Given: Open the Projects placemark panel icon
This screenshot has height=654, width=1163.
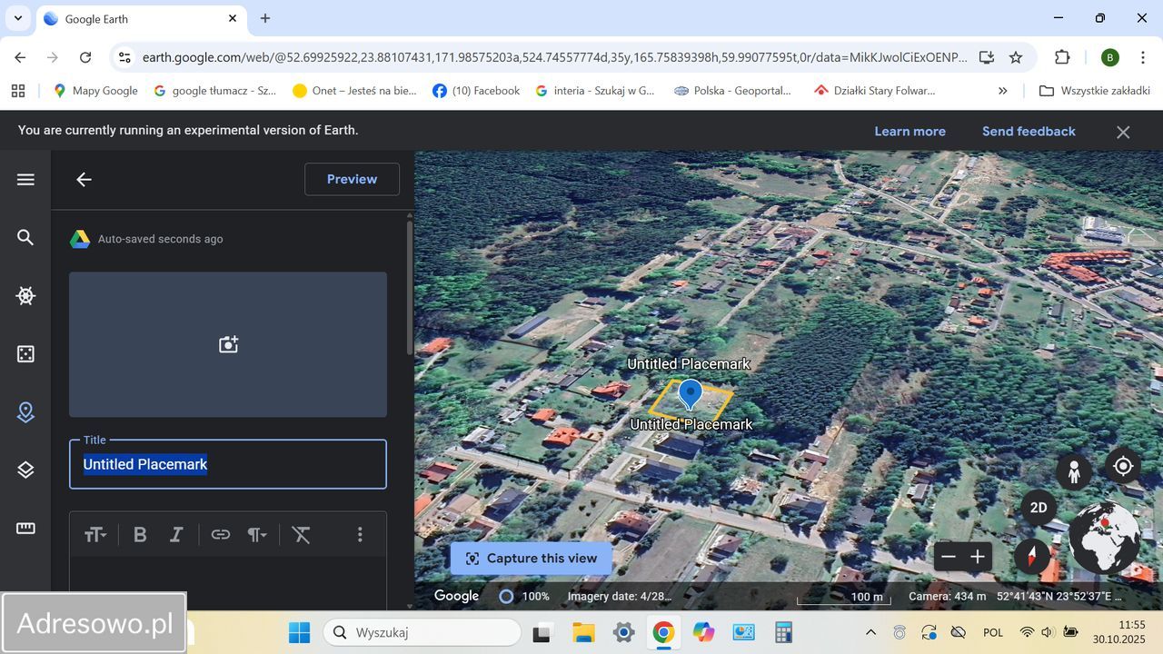Looking at the screenshot, I should point(25,412).
